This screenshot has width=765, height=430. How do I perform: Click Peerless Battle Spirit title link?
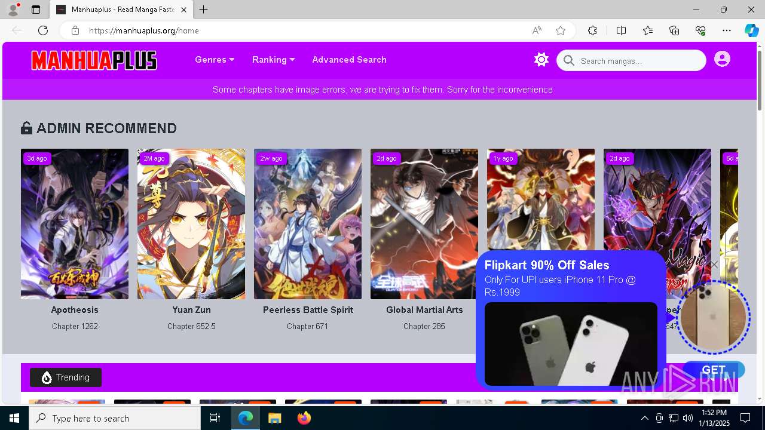coord(308,310)
